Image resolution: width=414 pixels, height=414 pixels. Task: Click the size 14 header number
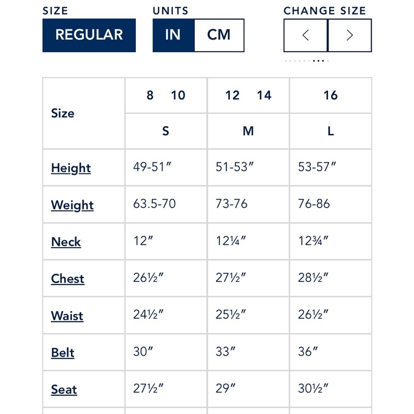pyautogui.click(x=264, y=95)
